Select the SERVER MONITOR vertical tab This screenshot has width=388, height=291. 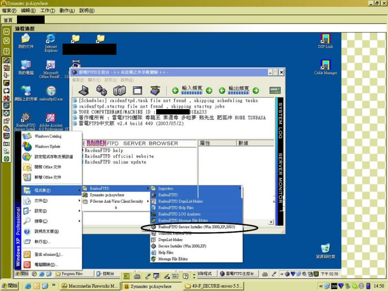point(280,178)
